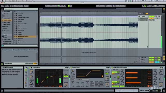Click the Multiband Dynamics Soft Knee button
The width and height of the screenshot is (166, 93).
click(116, 86)
